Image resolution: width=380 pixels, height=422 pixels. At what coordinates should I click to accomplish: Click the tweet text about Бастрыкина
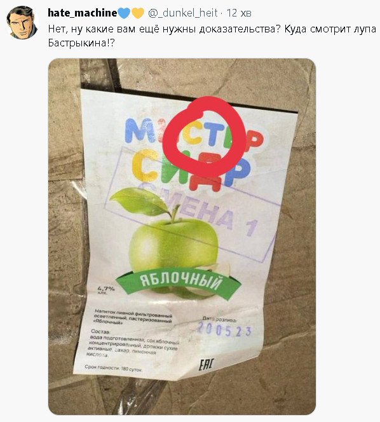(x=212, y=36)
